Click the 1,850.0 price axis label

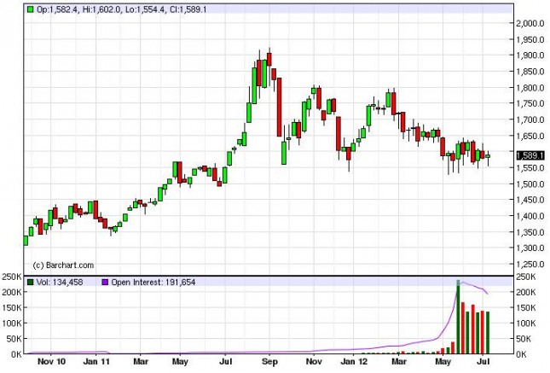[x=530, y=72]
